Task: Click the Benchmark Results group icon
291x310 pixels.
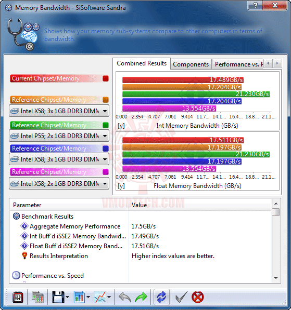Action: click(16, 217)
